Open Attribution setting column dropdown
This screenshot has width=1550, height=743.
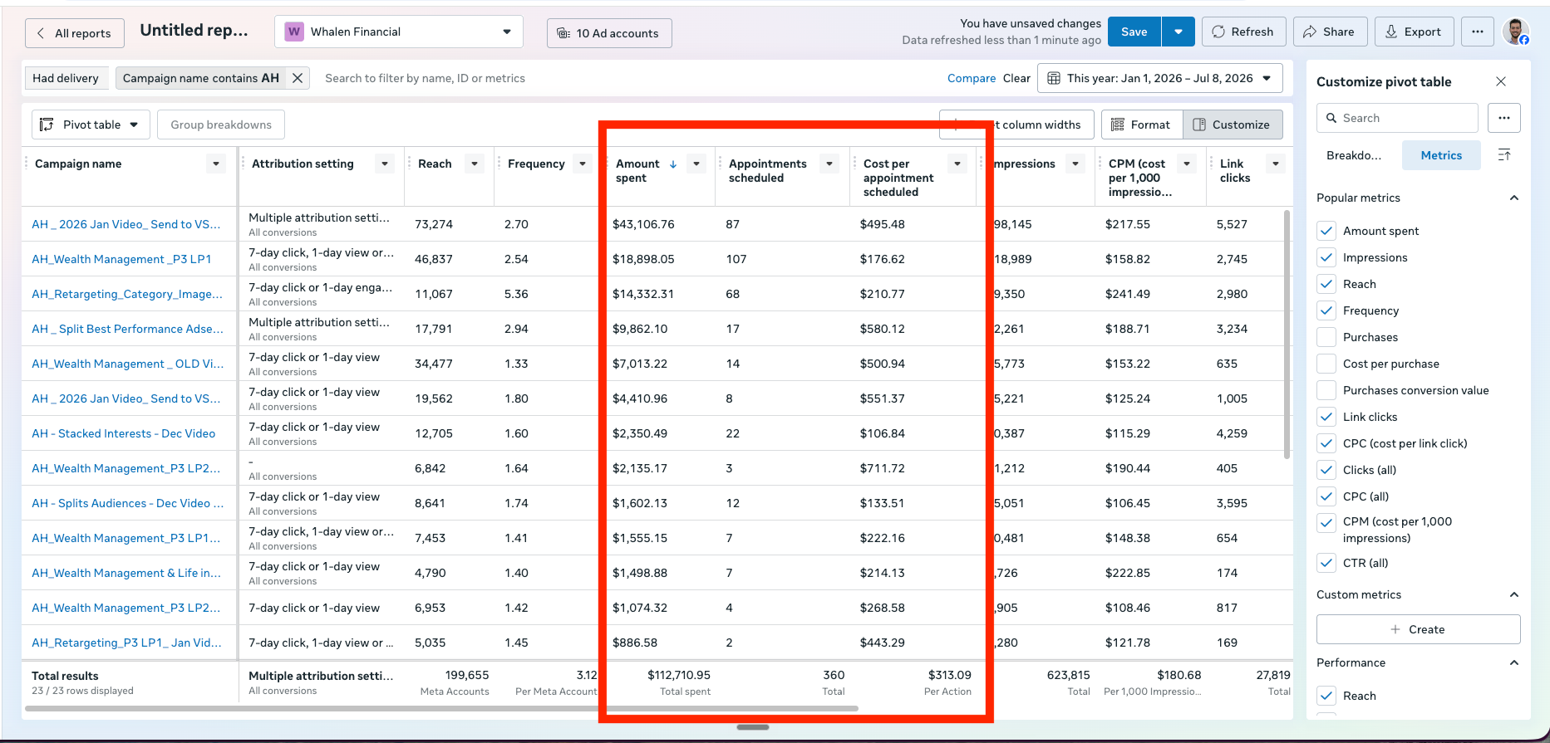(x=384, y=164)
